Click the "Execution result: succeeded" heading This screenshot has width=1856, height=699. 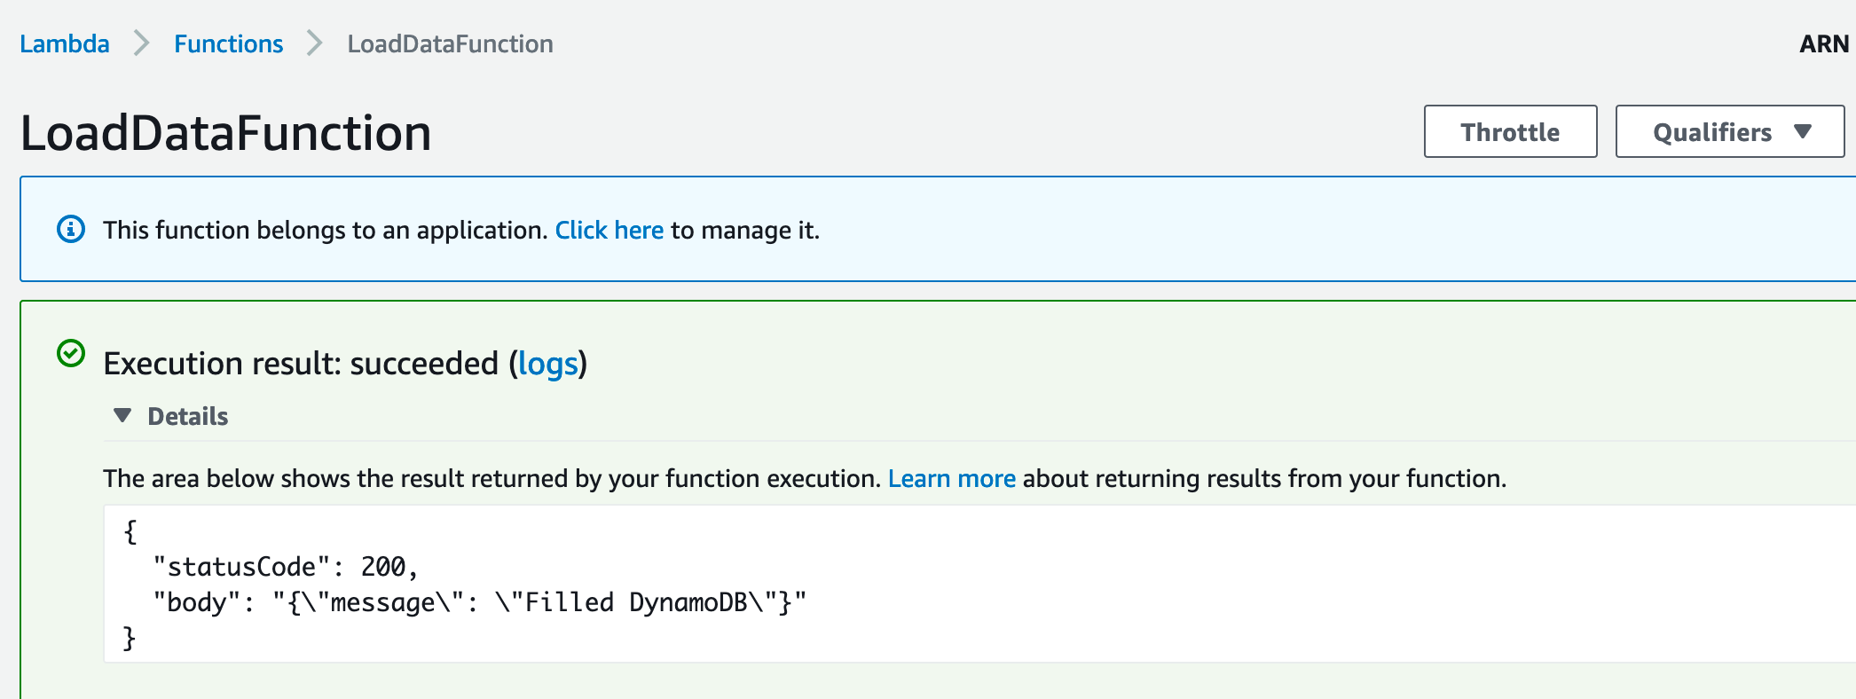302,364
